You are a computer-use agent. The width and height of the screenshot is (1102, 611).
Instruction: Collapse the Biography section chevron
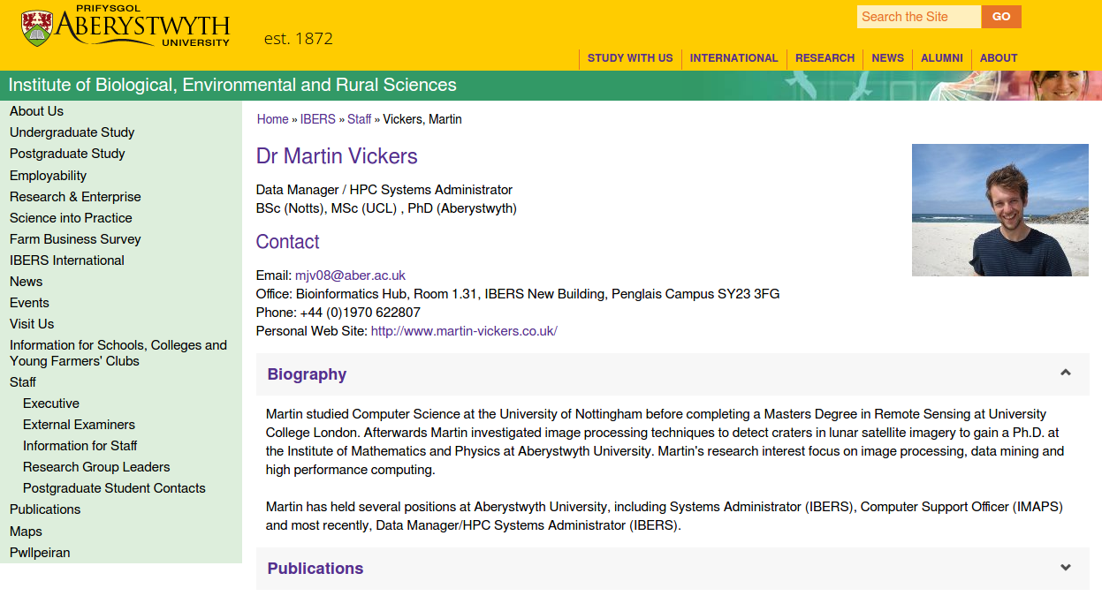point(1066,373)
